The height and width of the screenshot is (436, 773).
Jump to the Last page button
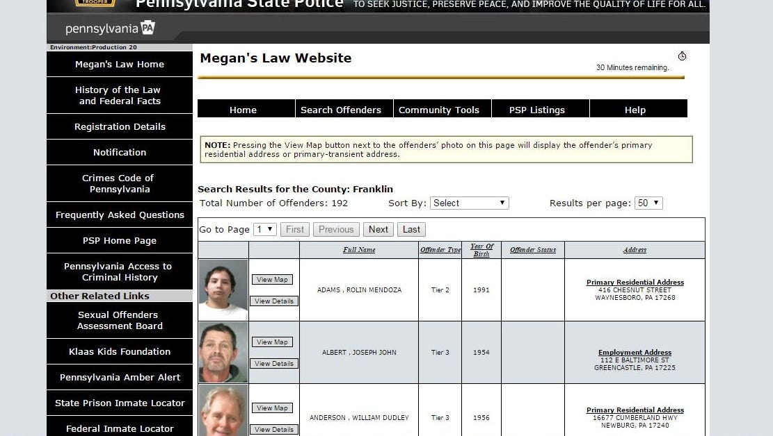(x=411, y=230)
